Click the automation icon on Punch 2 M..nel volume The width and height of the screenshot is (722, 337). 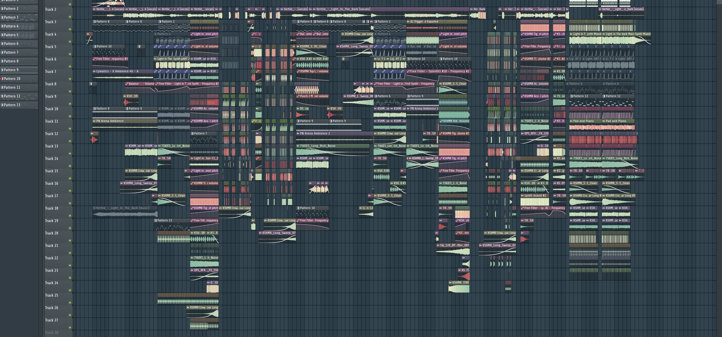click(x=298, y=96)
